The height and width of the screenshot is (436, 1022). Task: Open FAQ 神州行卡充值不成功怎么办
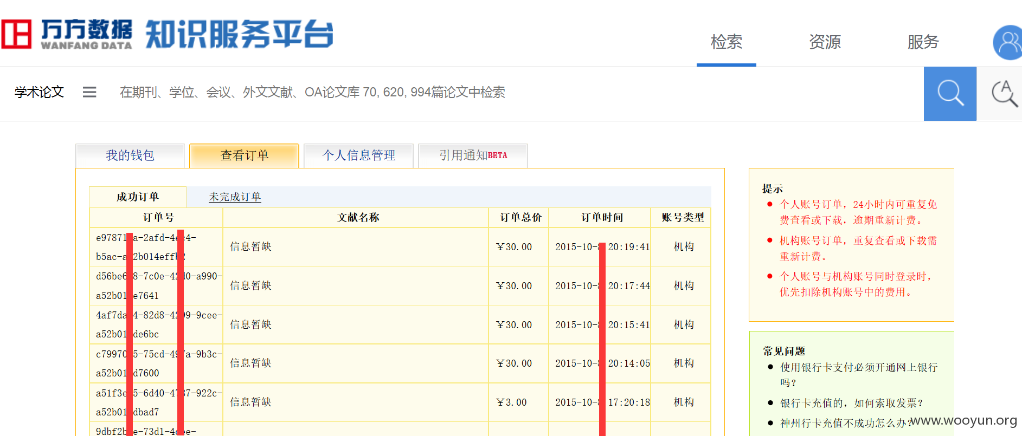pos(846,423)
